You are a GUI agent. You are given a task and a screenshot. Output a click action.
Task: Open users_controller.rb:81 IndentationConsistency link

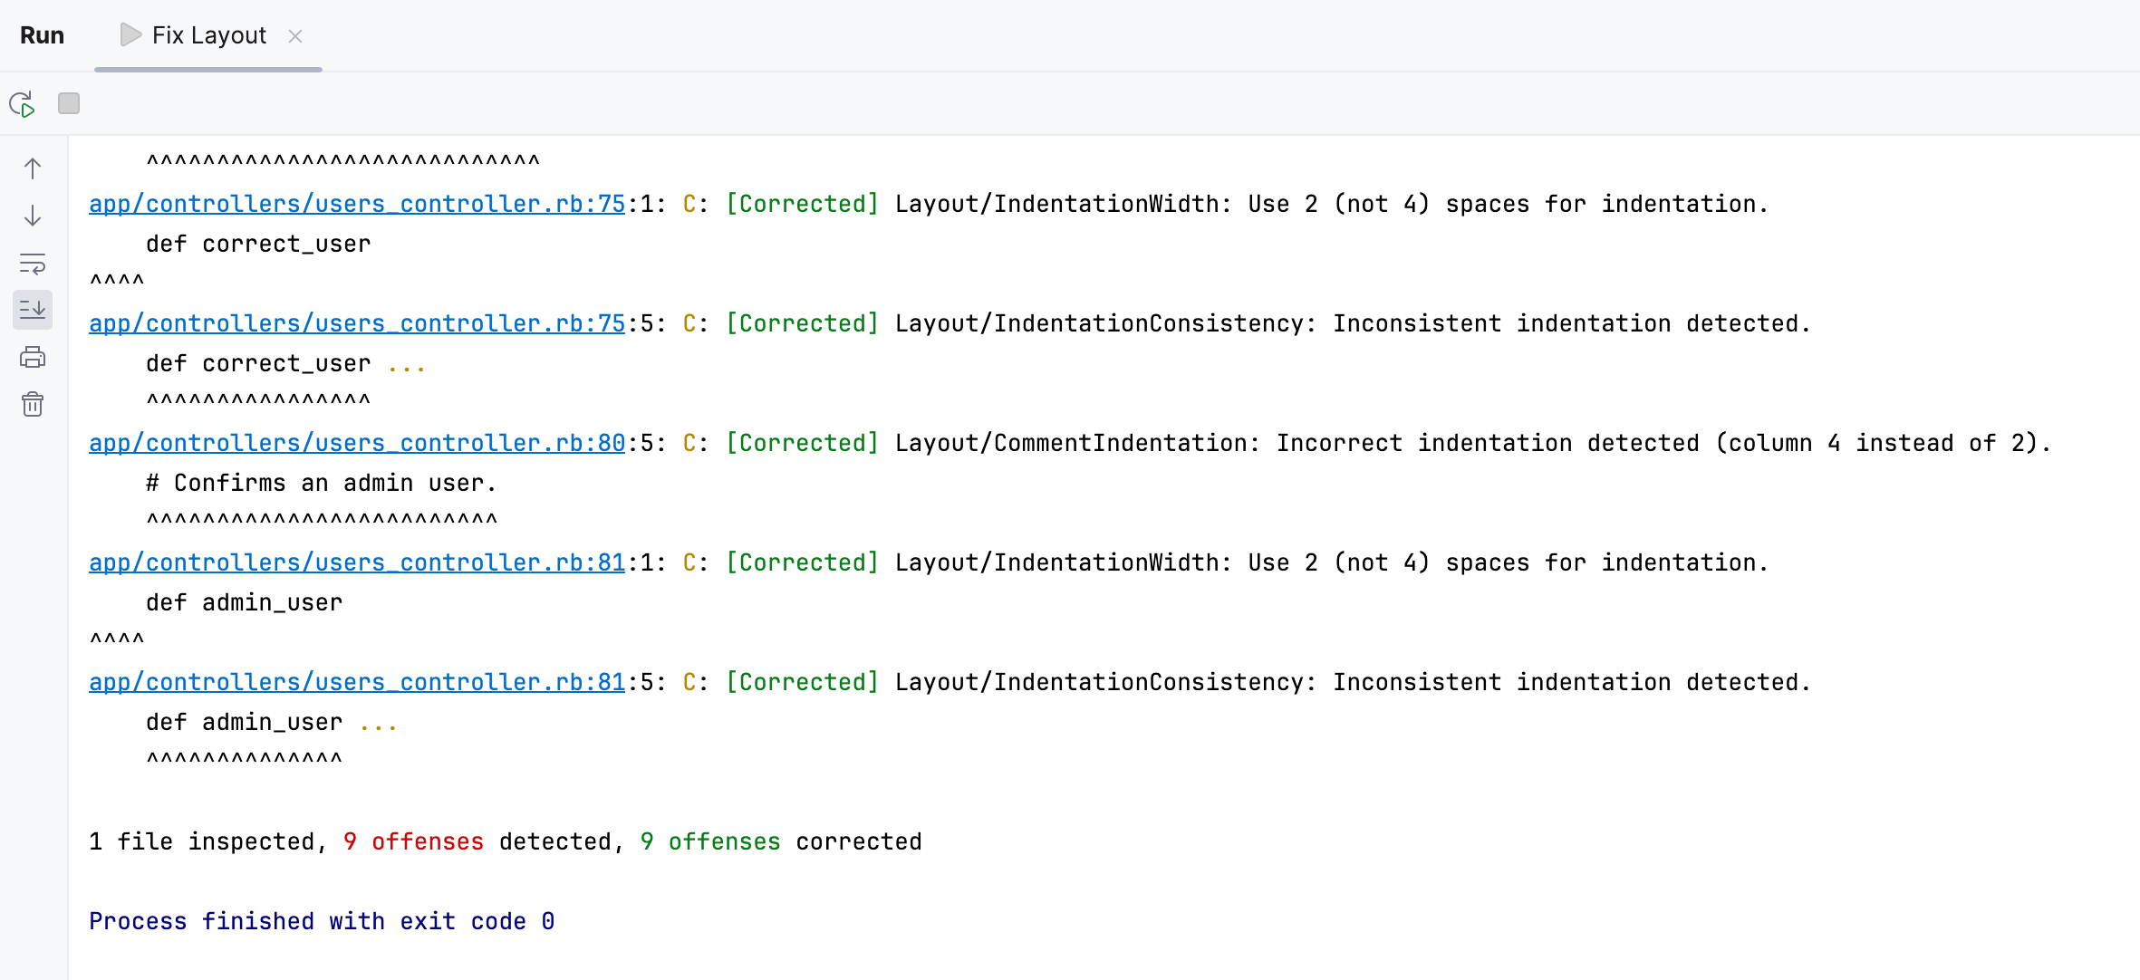(x=357, y=681)
